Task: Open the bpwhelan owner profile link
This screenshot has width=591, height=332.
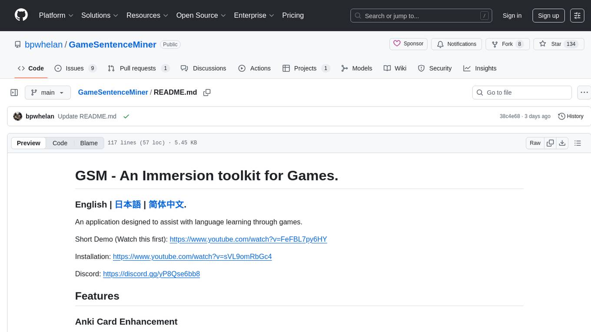Action: (x=43, y=44)
